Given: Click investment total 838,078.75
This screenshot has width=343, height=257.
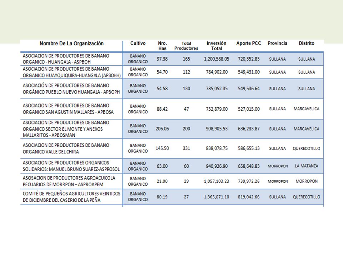Looking at the screenshot, I should coord(217,148).
